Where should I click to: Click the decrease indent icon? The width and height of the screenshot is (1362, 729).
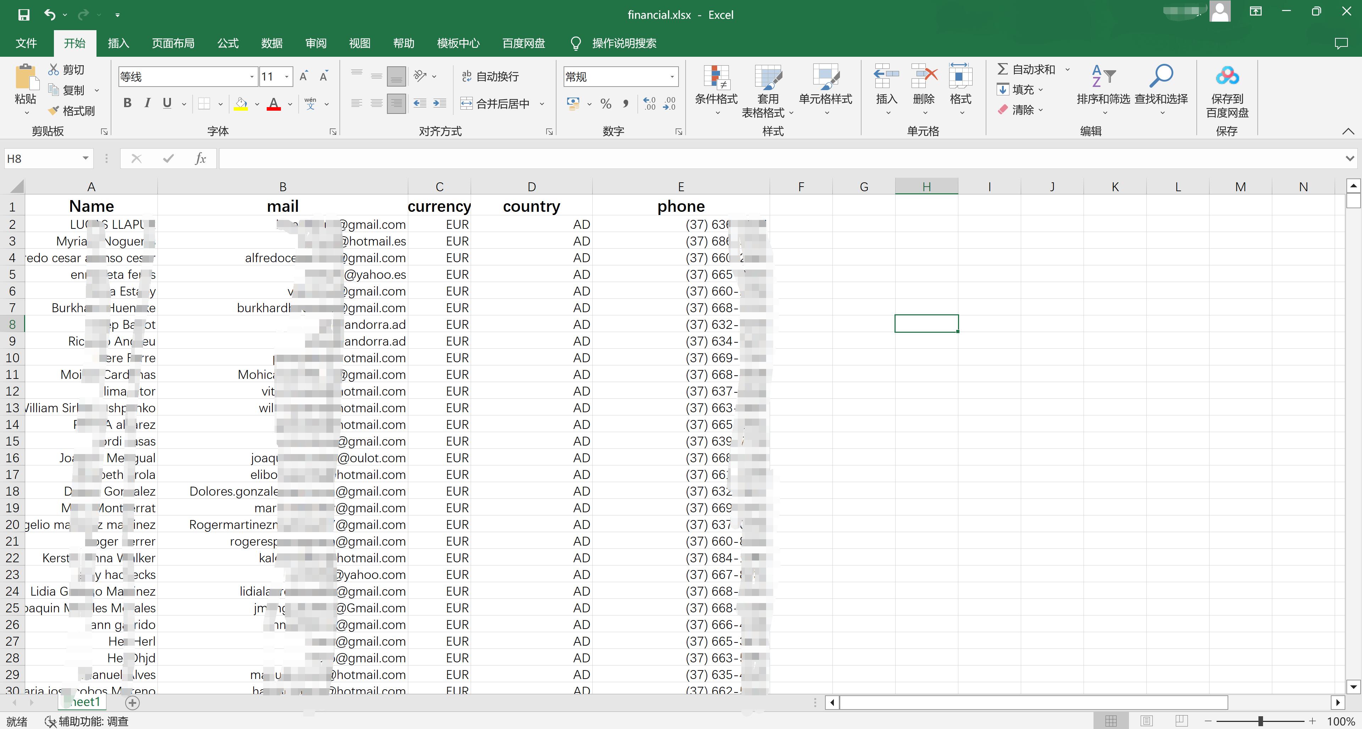(420, 104)
